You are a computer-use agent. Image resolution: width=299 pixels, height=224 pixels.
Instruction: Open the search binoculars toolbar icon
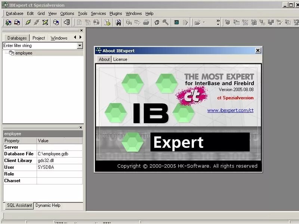coord(118,22)
